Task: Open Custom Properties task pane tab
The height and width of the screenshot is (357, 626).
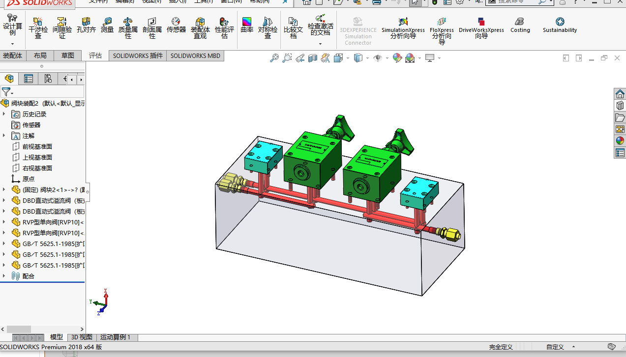Action: [620, 153]
